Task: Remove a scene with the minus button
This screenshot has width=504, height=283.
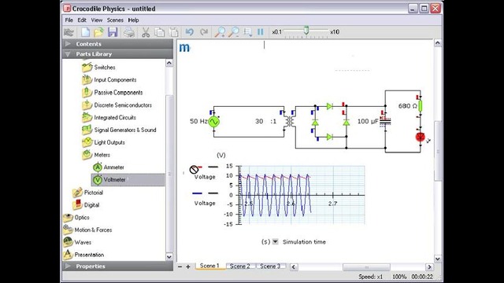Action: click(x=180, y=266)
